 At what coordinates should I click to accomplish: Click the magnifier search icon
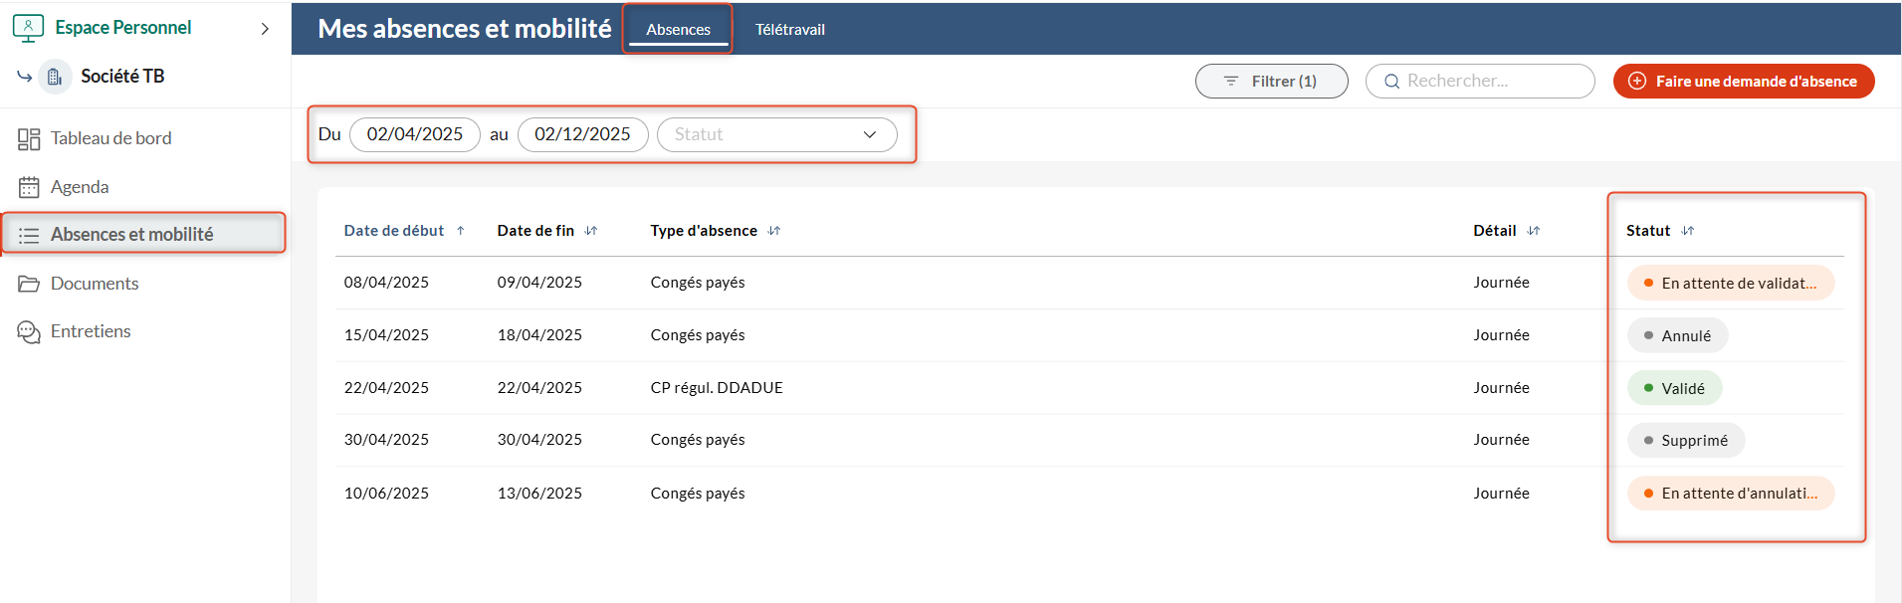(1391, 82)
